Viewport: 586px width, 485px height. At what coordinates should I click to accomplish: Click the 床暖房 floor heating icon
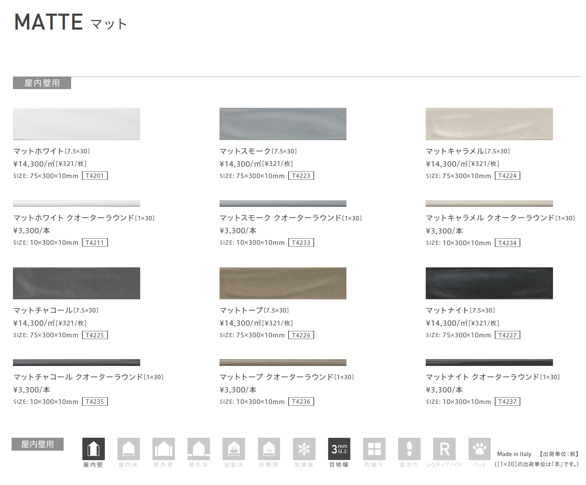click(269, 449)
